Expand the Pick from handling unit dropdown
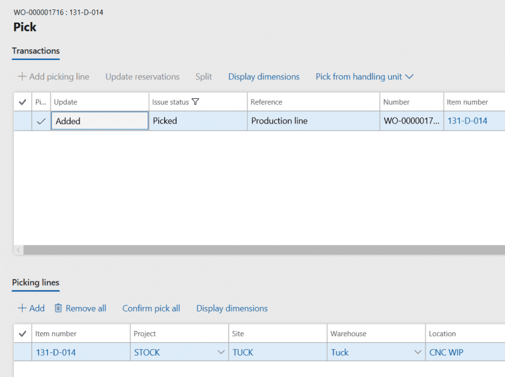This screenshot has height=377, width=505. click(409, 76)
